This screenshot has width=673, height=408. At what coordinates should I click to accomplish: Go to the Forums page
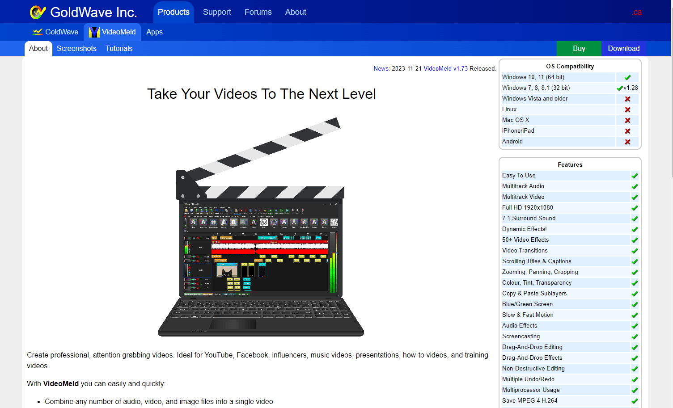click(258, 12)
